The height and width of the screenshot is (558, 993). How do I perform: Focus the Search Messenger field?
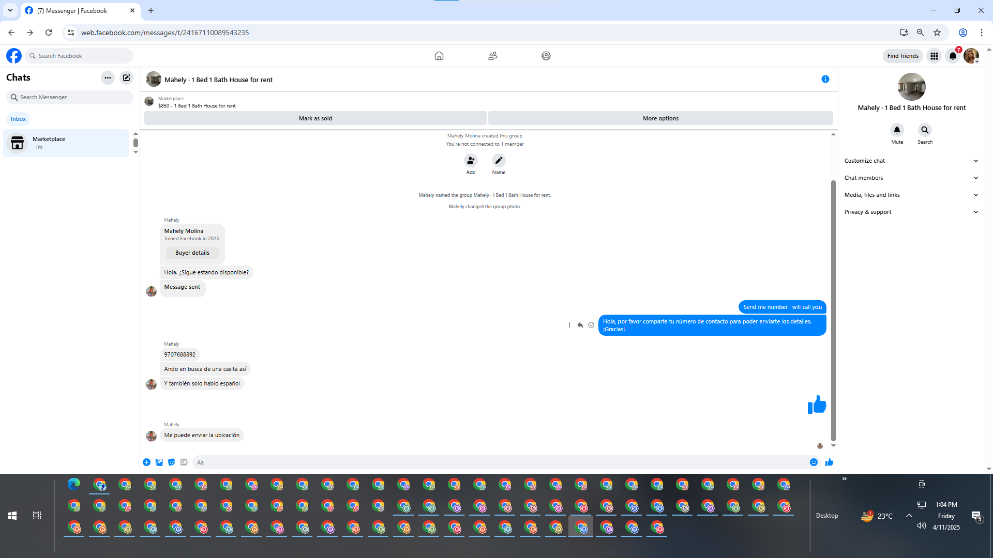tap(70, 97)
